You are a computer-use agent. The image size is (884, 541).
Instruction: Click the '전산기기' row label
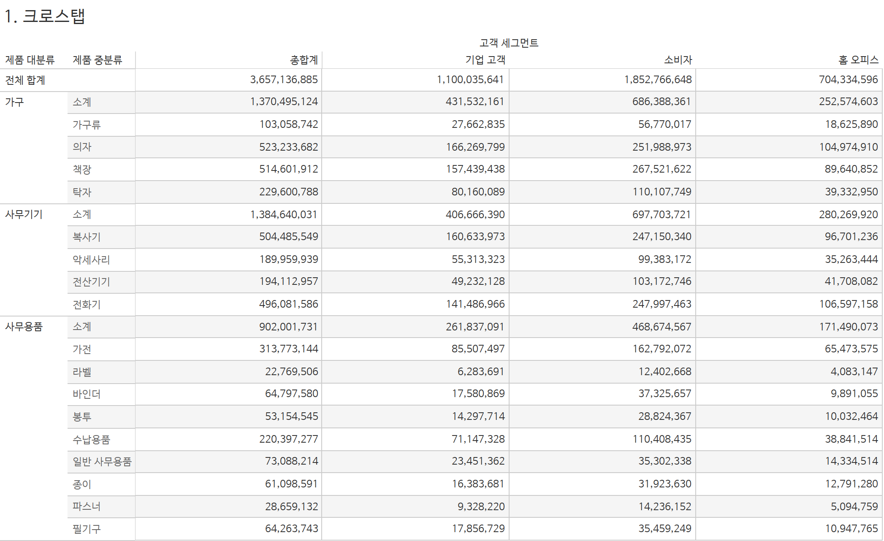[91, 282]
